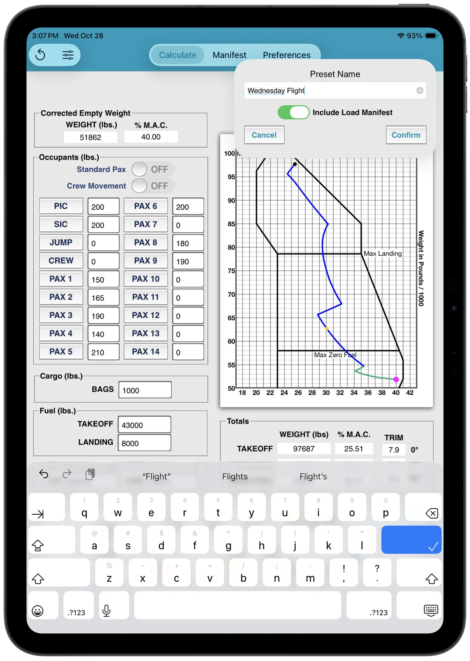Viewport: 470px width, 661px height.
Task: Open the Manifest tab
Action: click(x=229, y=55)
